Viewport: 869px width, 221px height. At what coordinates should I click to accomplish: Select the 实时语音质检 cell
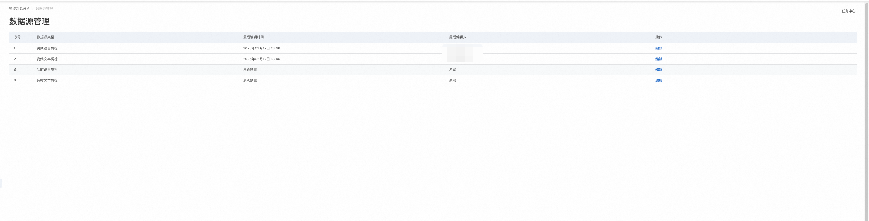click(x=47, y=70)
